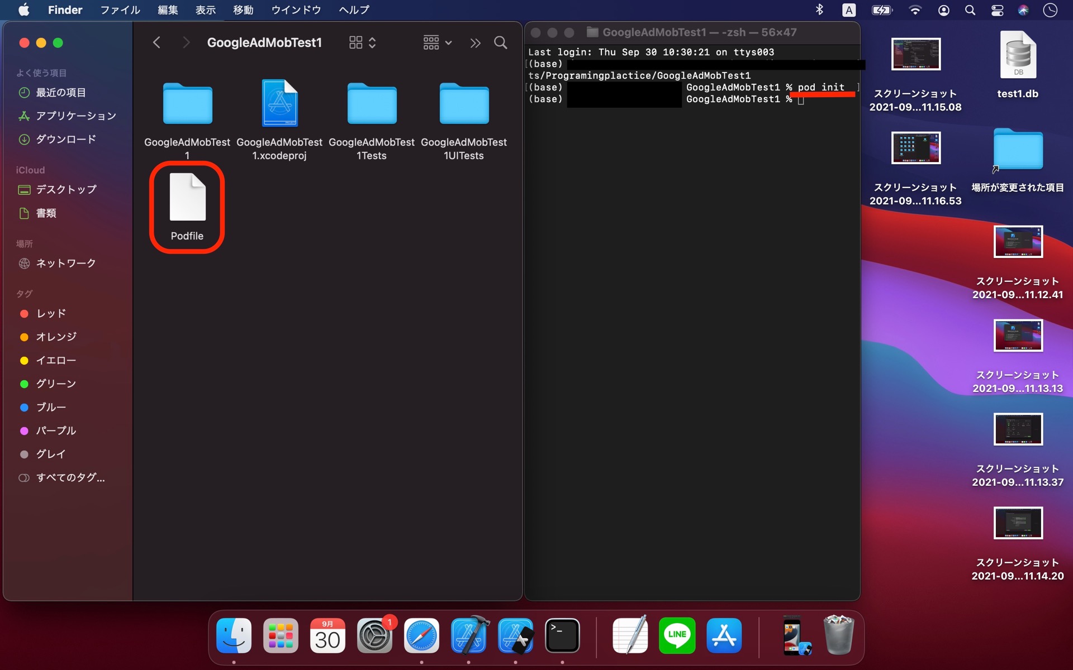Open App Store from the Dock
The height and width of the screenshot is (670, 1073).
coord(724,635)
